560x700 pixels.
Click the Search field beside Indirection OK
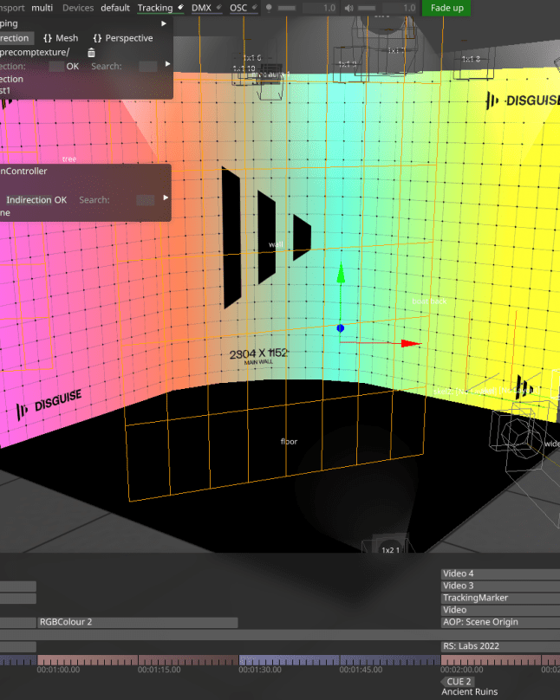point(145,200)
